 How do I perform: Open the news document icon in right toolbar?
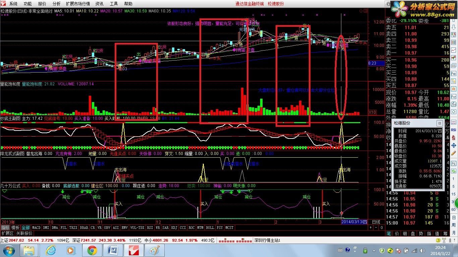[x=453, y=66]
